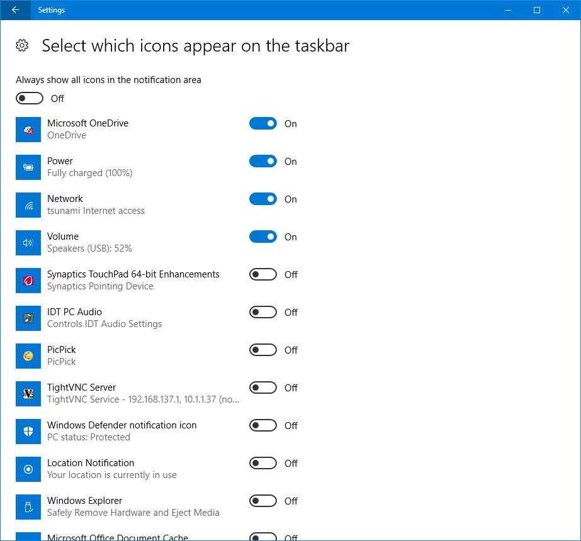The height and width of the screenshot is (541, 581).
Task: Click the IDT PC Audio icon
Action: (x=28, y=318)
